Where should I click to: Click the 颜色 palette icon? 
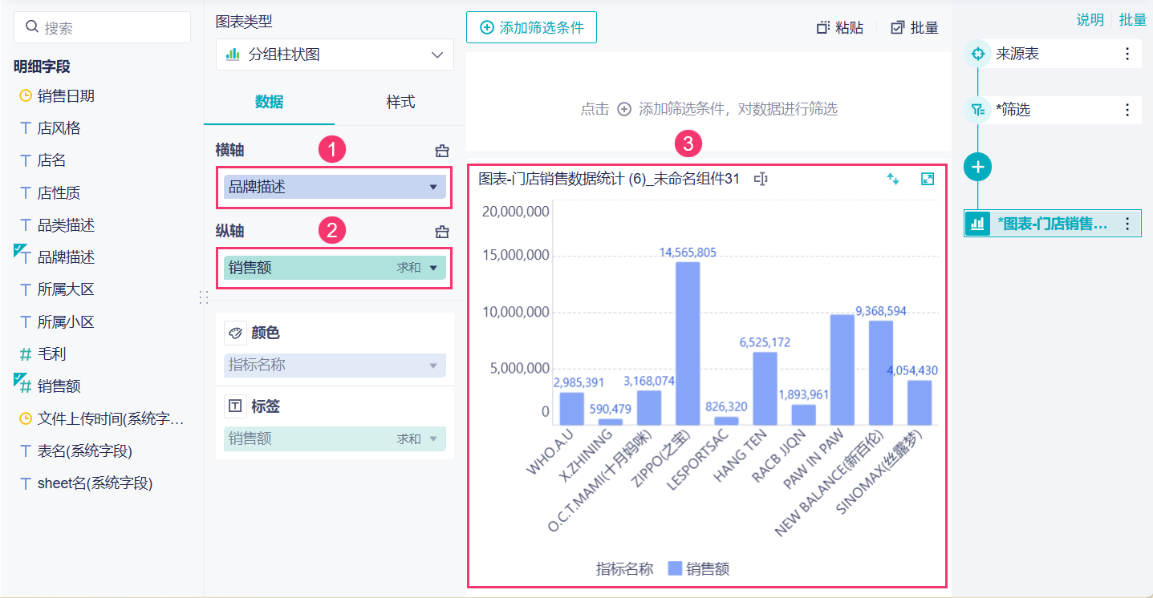pos(235,333)
